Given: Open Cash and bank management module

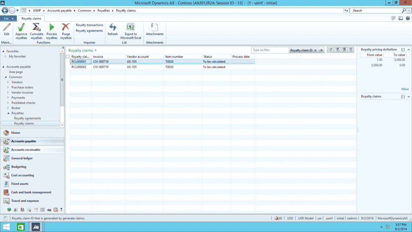Looking at the screenshot, I should click(33, 192).
